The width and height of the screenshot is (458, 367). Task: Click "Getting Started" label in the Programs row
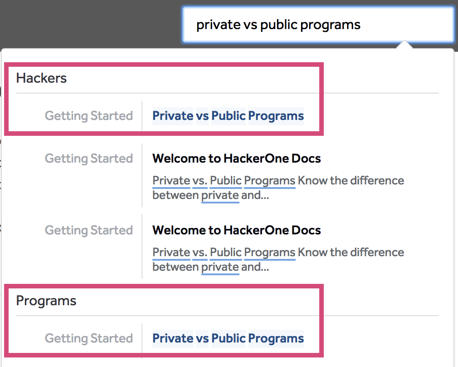point(89,338)
